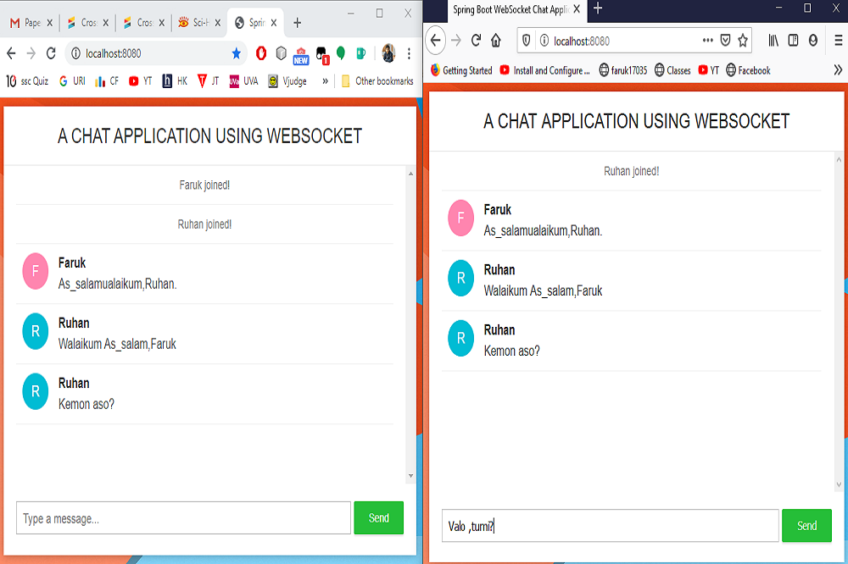This screenshot has height=564, width=848.
Task: Click the chat scrollbar down arrow in Chrome
Action: point(411,476)
